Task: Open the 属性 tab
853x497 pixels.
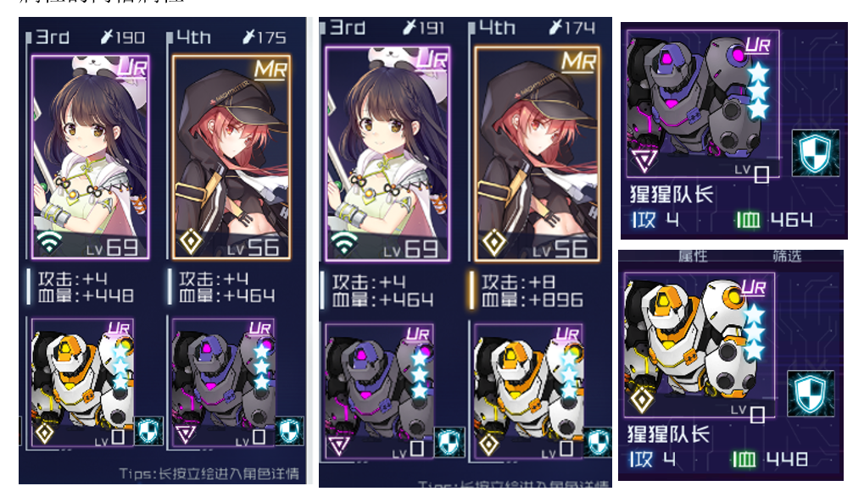Action: point(693,256)
